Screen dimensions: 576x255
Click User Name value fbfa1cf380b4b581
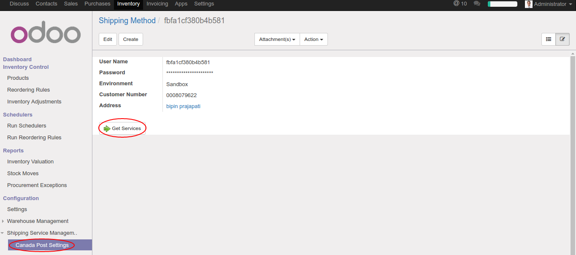[188, 62]
